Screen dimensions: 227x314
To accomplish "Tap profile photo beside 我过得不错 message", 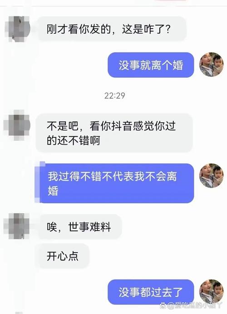I will [212, 175].
